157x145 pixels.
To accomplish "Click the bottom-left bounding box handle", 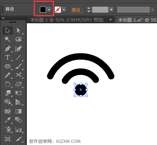I will point(75,96).
